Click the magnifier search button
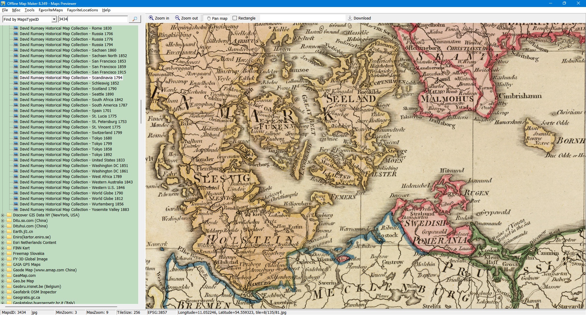Image resolution: width=586 pixels, height=315 pixels. click(135, 19)
